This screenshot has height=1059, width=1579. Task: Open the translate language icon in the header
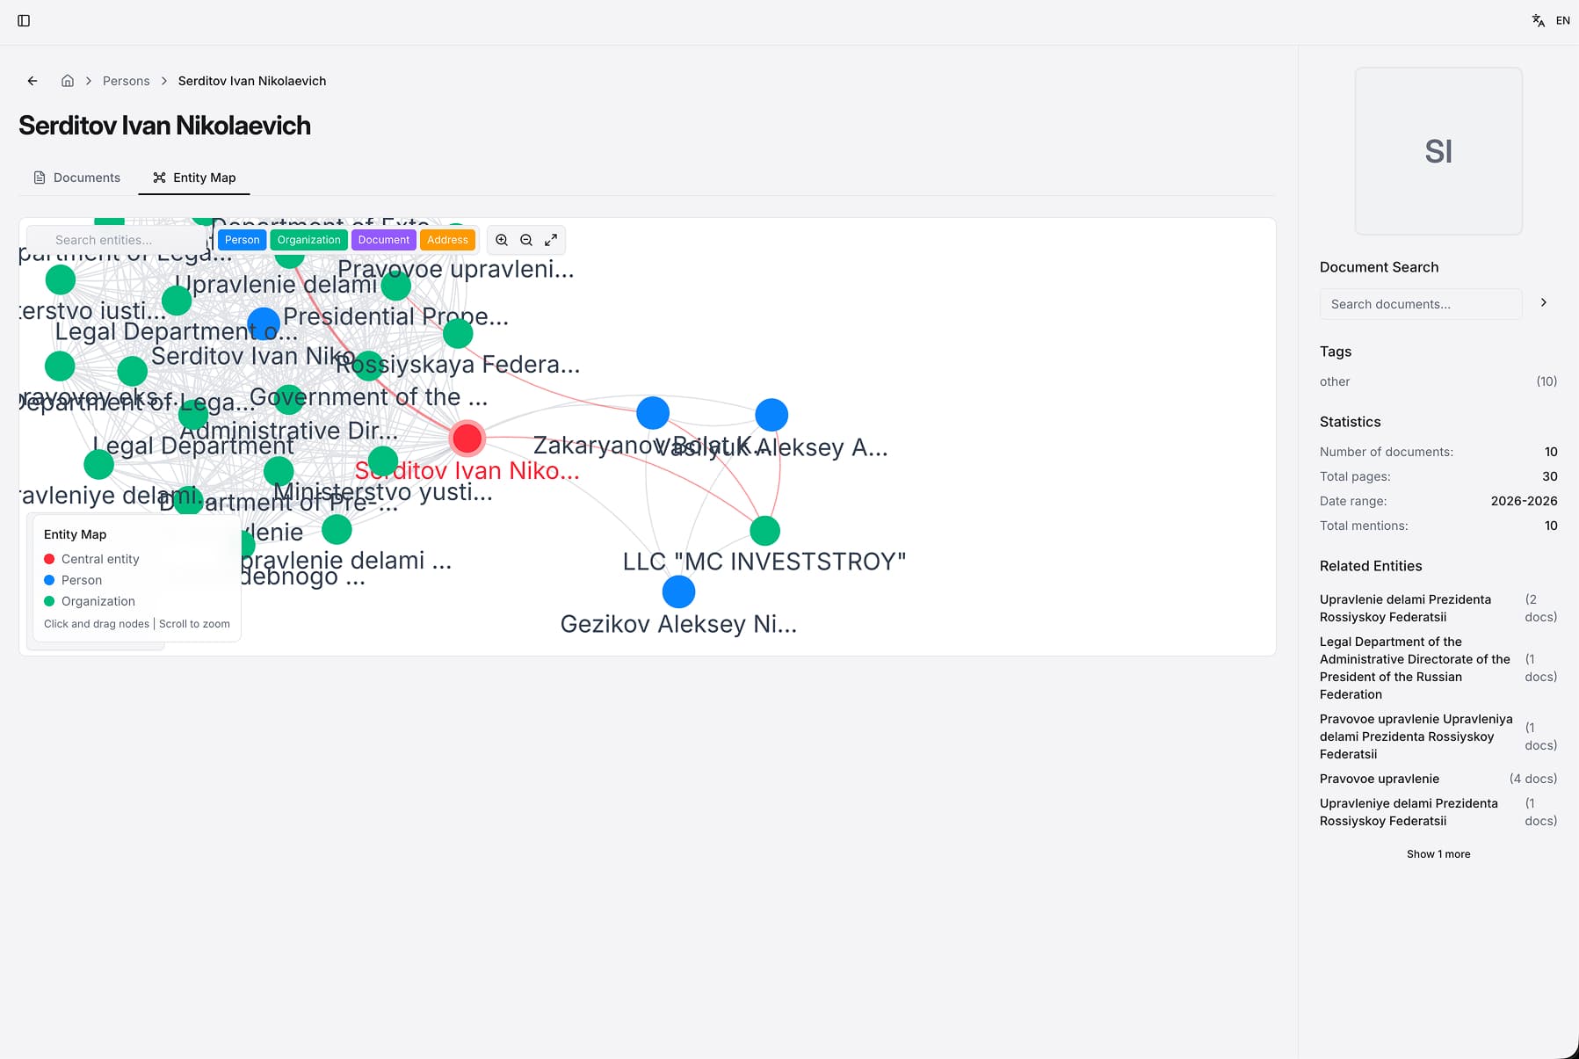click(1538, 19)
